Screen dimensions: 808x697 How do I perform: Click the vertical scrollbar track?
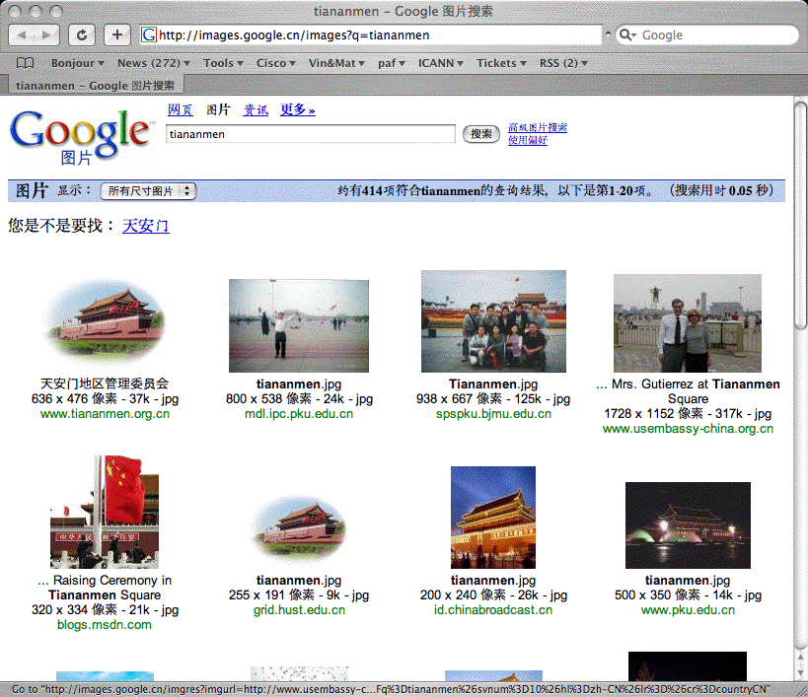pos(801,493)
